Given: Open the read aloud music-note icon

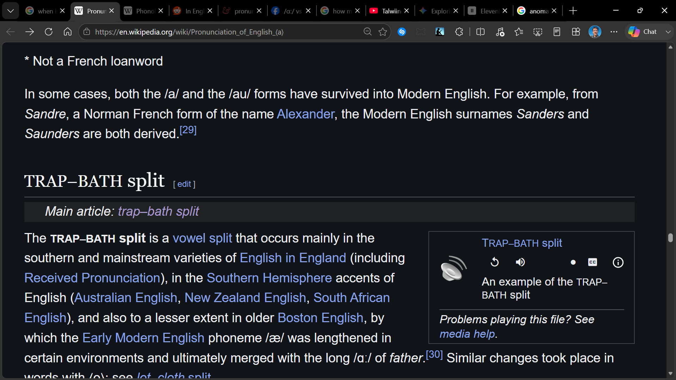Looking at the screenshot, I should (500, 32).
